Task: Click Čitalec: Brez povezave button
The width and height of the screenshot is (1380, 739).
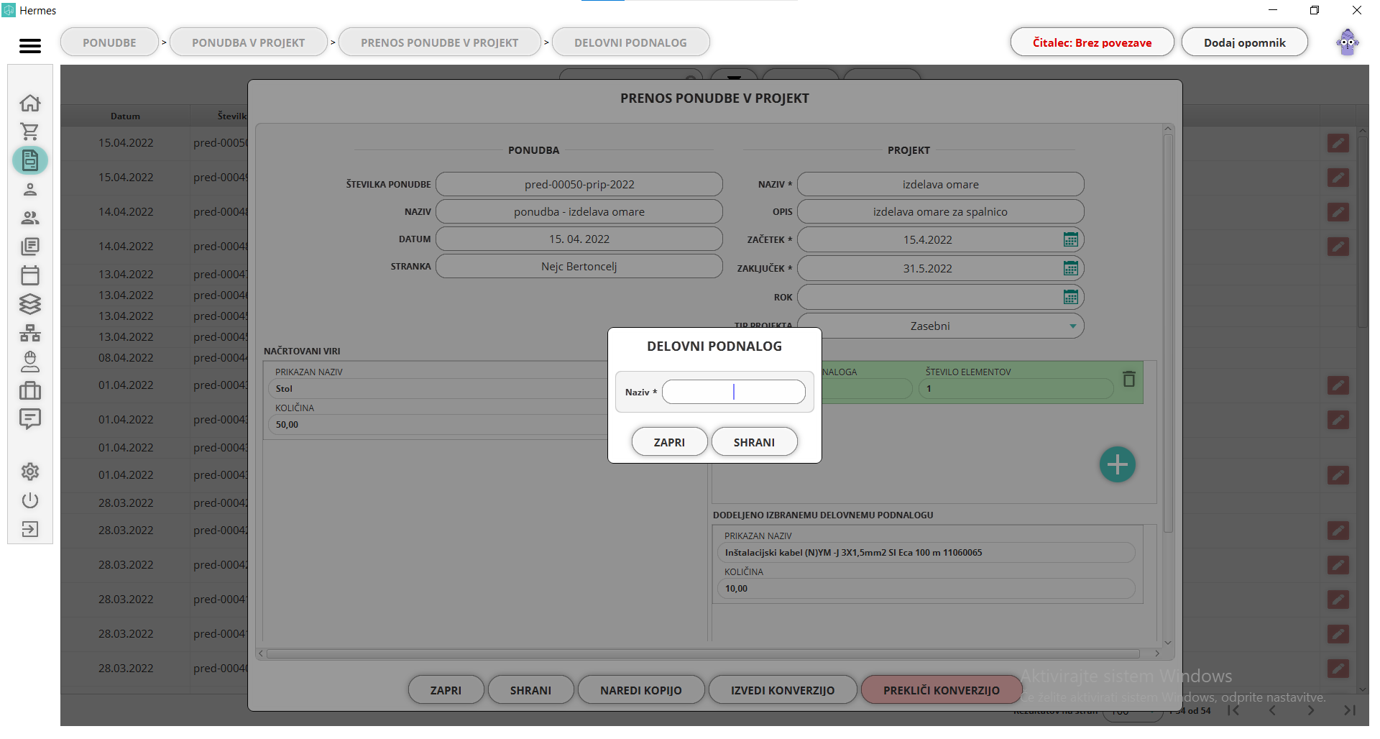Action: point(1092,42)
